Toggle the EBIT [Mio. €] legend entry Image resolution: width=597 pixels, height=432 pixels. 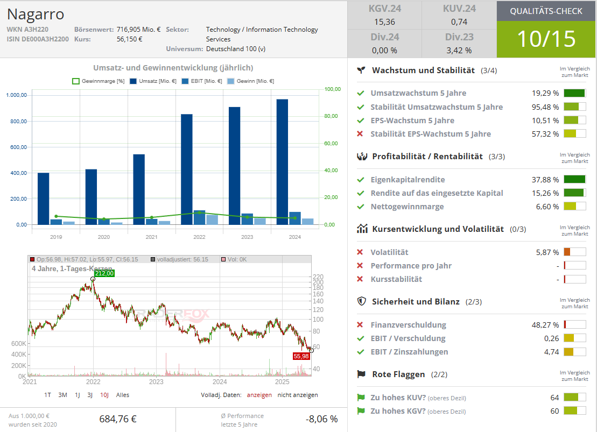[x=202, y=81]
